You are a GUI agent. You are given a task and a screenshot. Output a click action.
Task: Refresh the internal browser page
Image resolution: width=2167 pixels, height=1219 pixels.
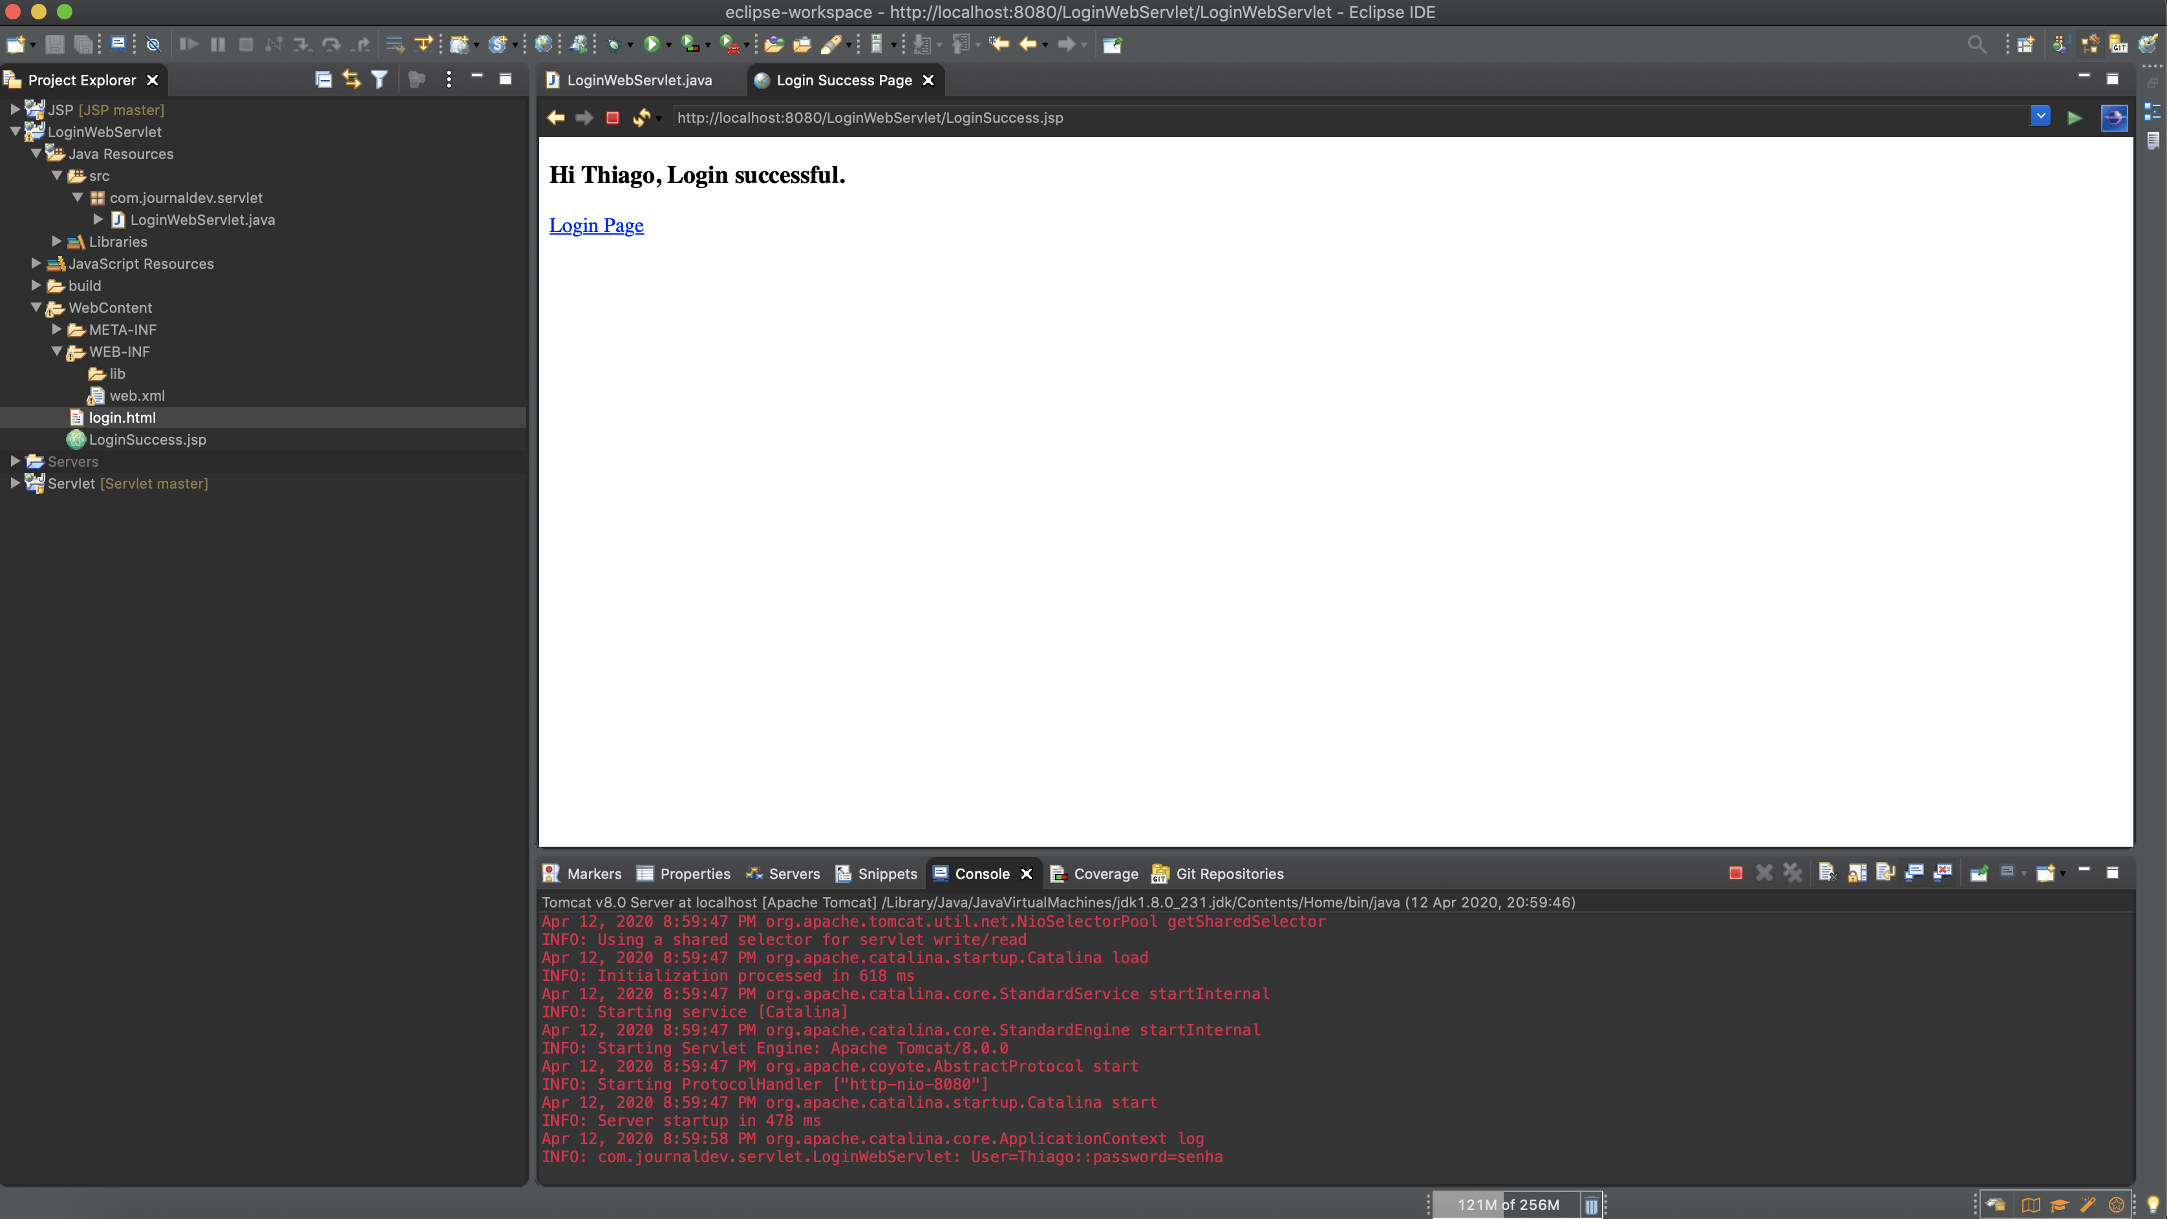pos(641,118)
